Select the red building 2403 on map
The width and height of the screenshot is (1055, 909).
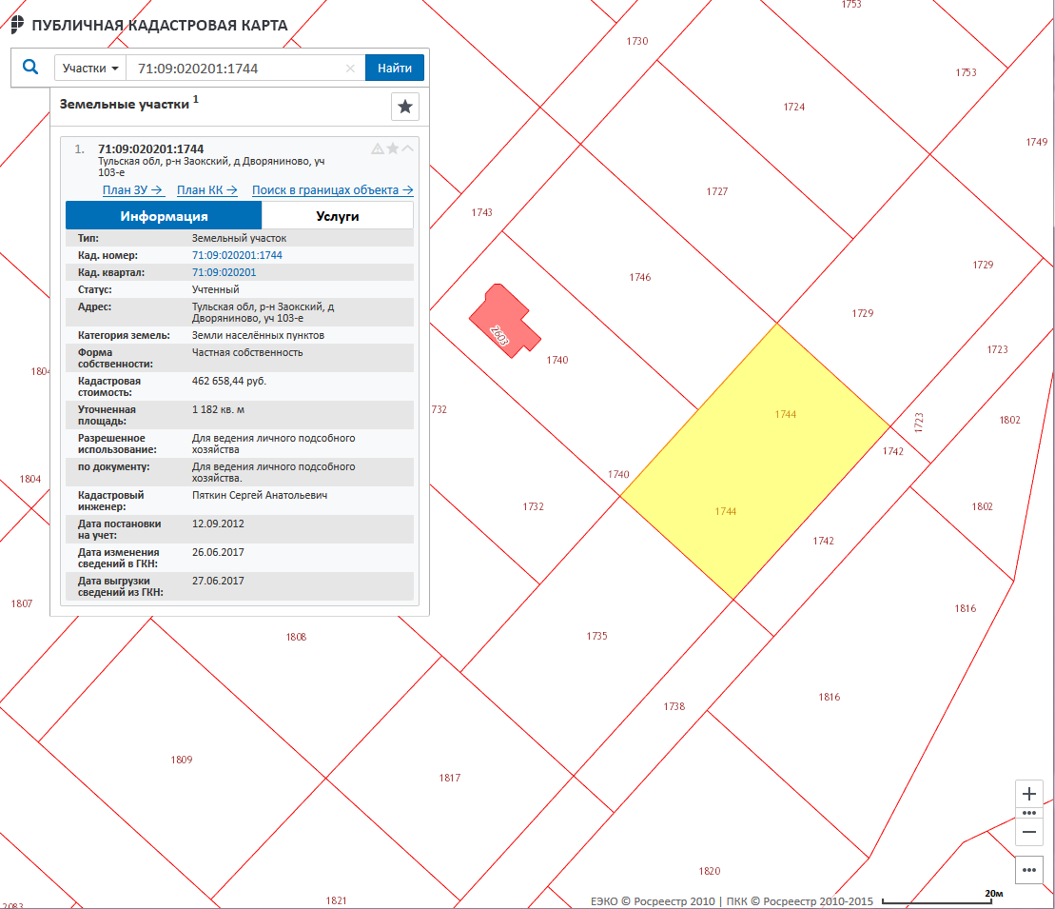pyautogui.click(x=503, y=319)
